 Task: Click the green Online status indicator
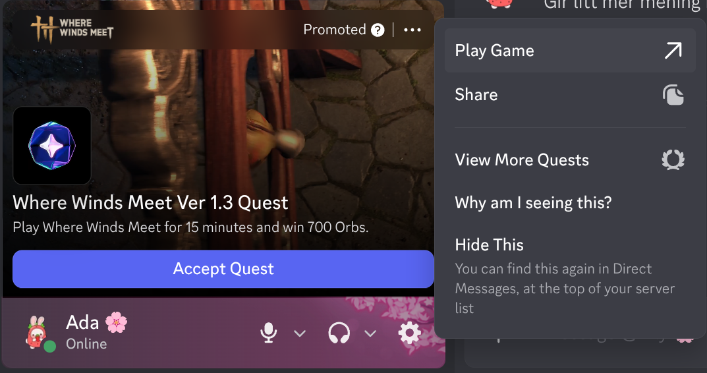49,347
